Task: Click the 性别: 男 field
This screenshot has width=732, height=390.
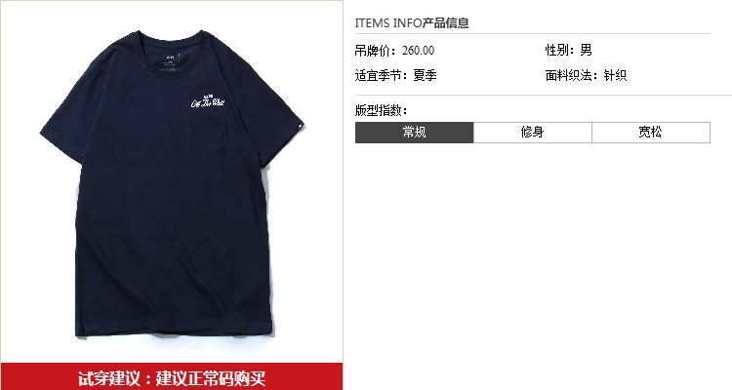Action: [569, 50]
